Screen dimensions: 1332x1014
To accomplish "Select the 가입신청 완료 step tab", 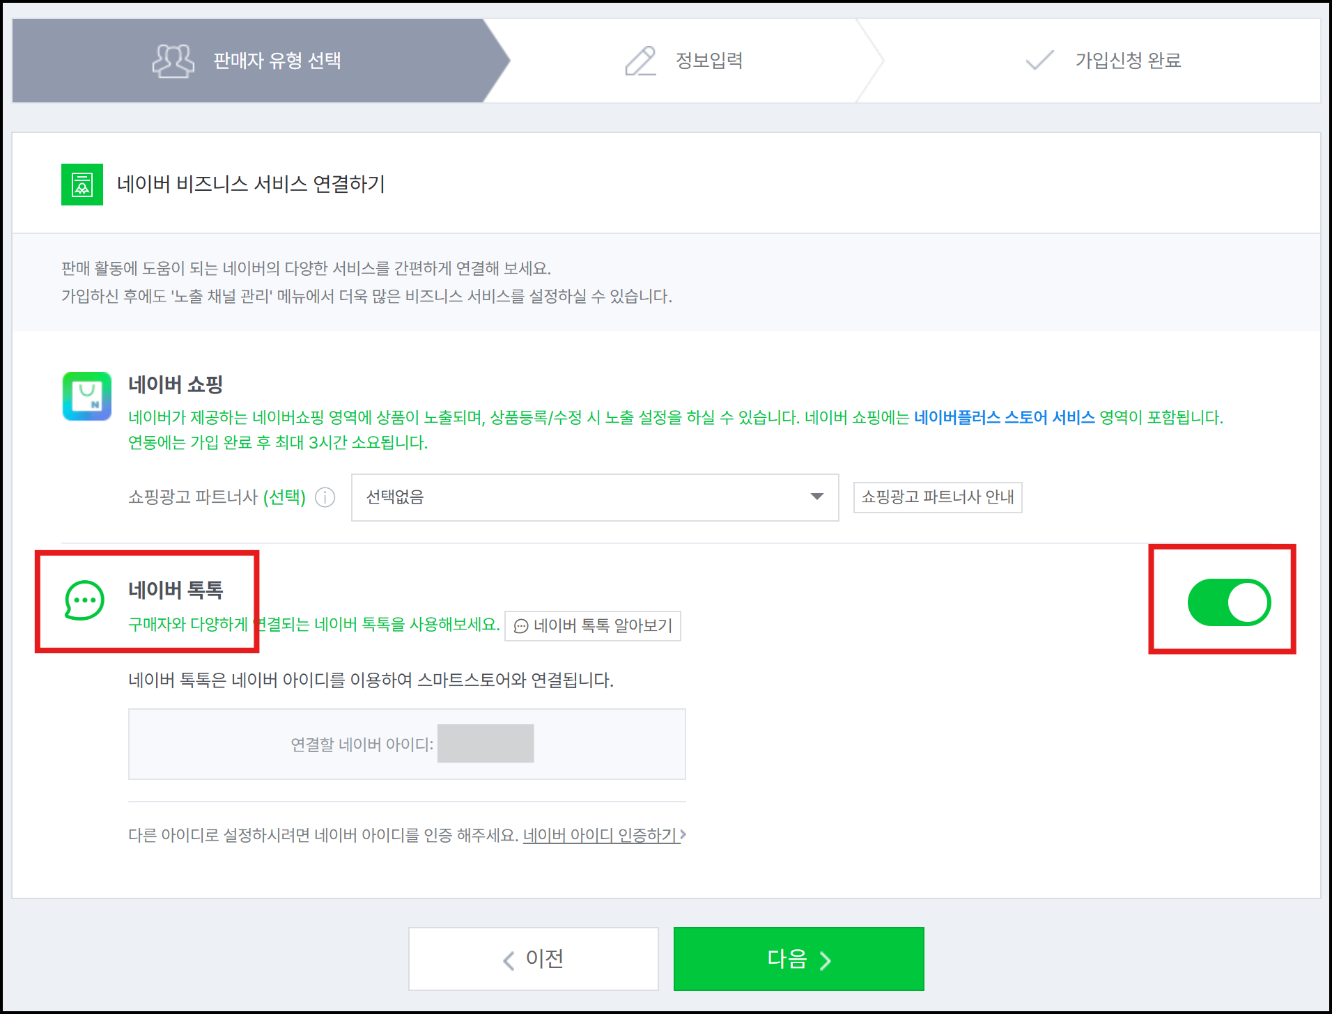I will click(x=1102, y=61).
